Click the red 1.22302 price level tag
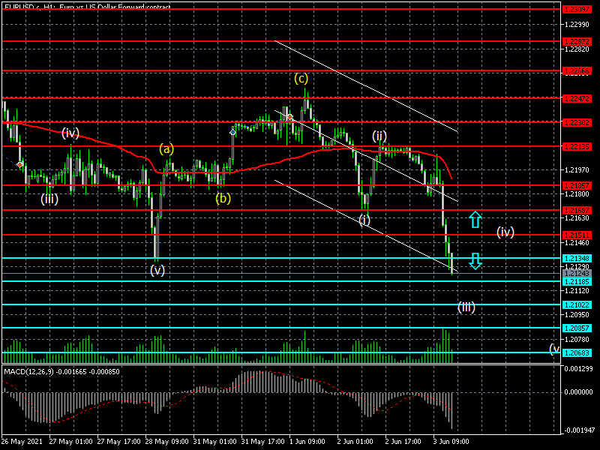The height and width of the screenshot is (450, 600). point(577,123)
